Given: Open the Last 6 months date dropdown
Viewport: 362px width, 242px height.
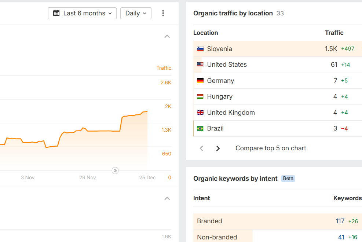Looking at the screenshot, I should pos(83,13).
